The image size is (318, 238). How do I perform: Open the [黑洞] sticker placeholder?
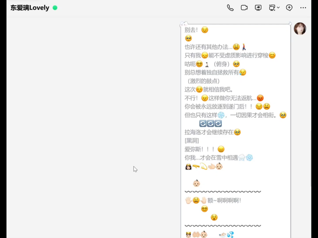point(192,140)
